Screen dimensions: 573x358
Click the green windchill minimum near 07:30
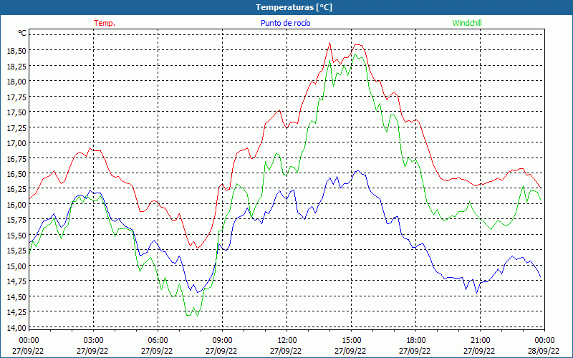(x=198, y=316)
